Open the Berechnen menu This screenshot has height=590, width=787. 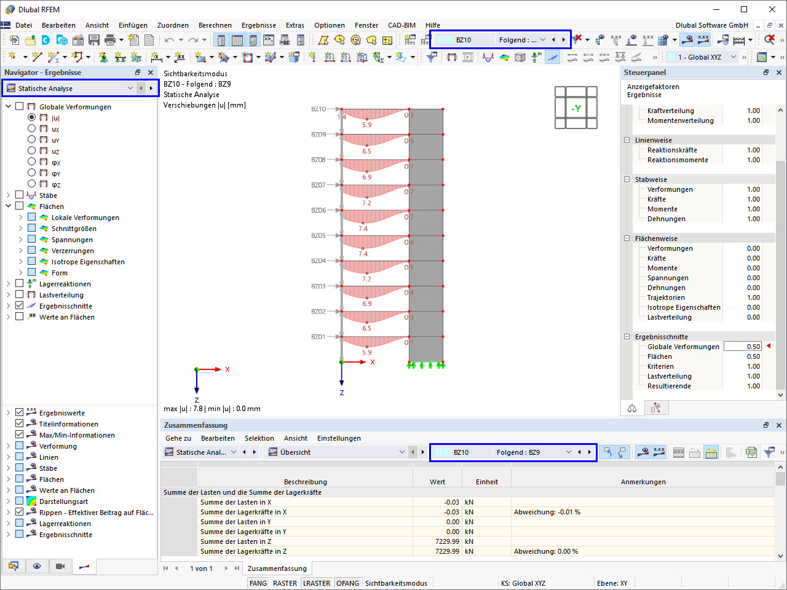click(x=215, y=25)
